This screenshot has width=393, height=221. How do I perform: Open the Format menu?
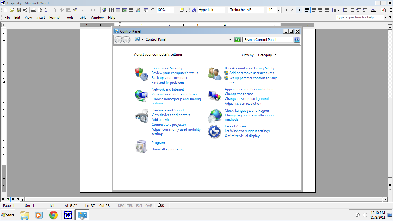(x=55, y=18)
